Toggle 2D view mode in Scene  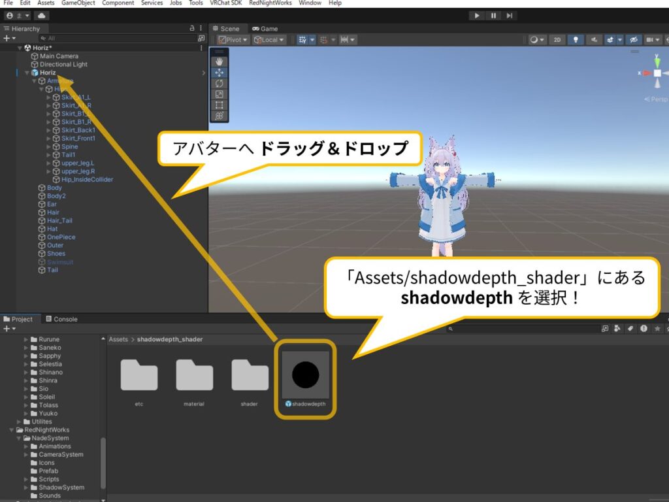[557, 40]
